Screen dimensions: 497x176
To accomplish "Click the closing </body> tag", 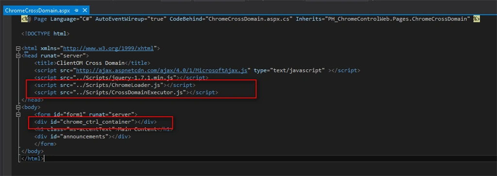I will pyautogui.click(x=33, y=151).
